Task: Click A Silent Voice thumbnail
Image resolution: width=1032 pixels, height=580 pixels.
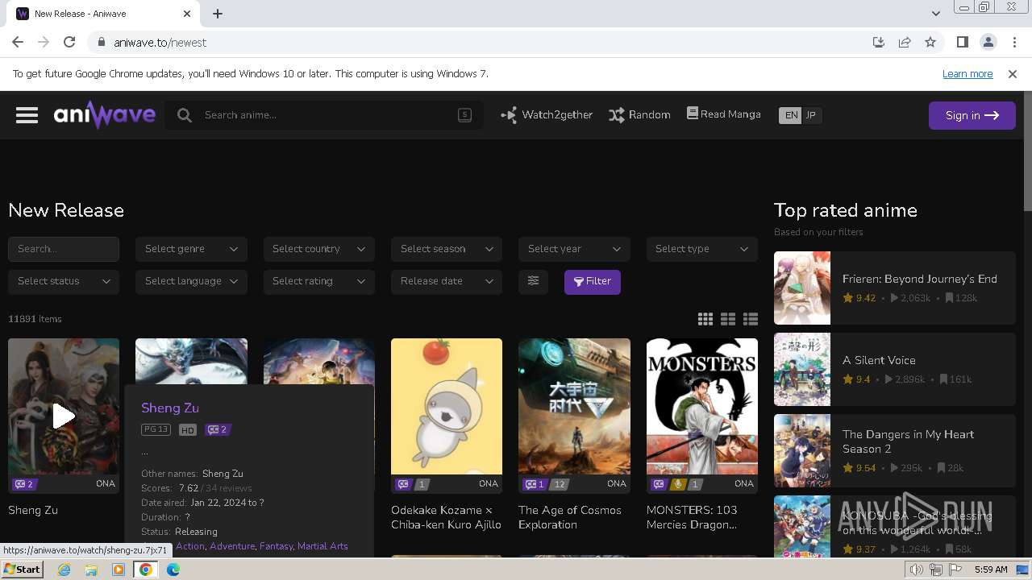Action: click(x=802, y=369)
